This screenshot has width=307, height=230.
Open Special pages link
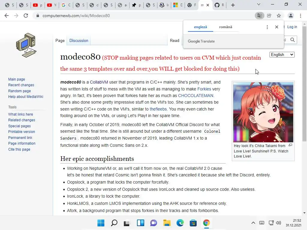point(19,126)
